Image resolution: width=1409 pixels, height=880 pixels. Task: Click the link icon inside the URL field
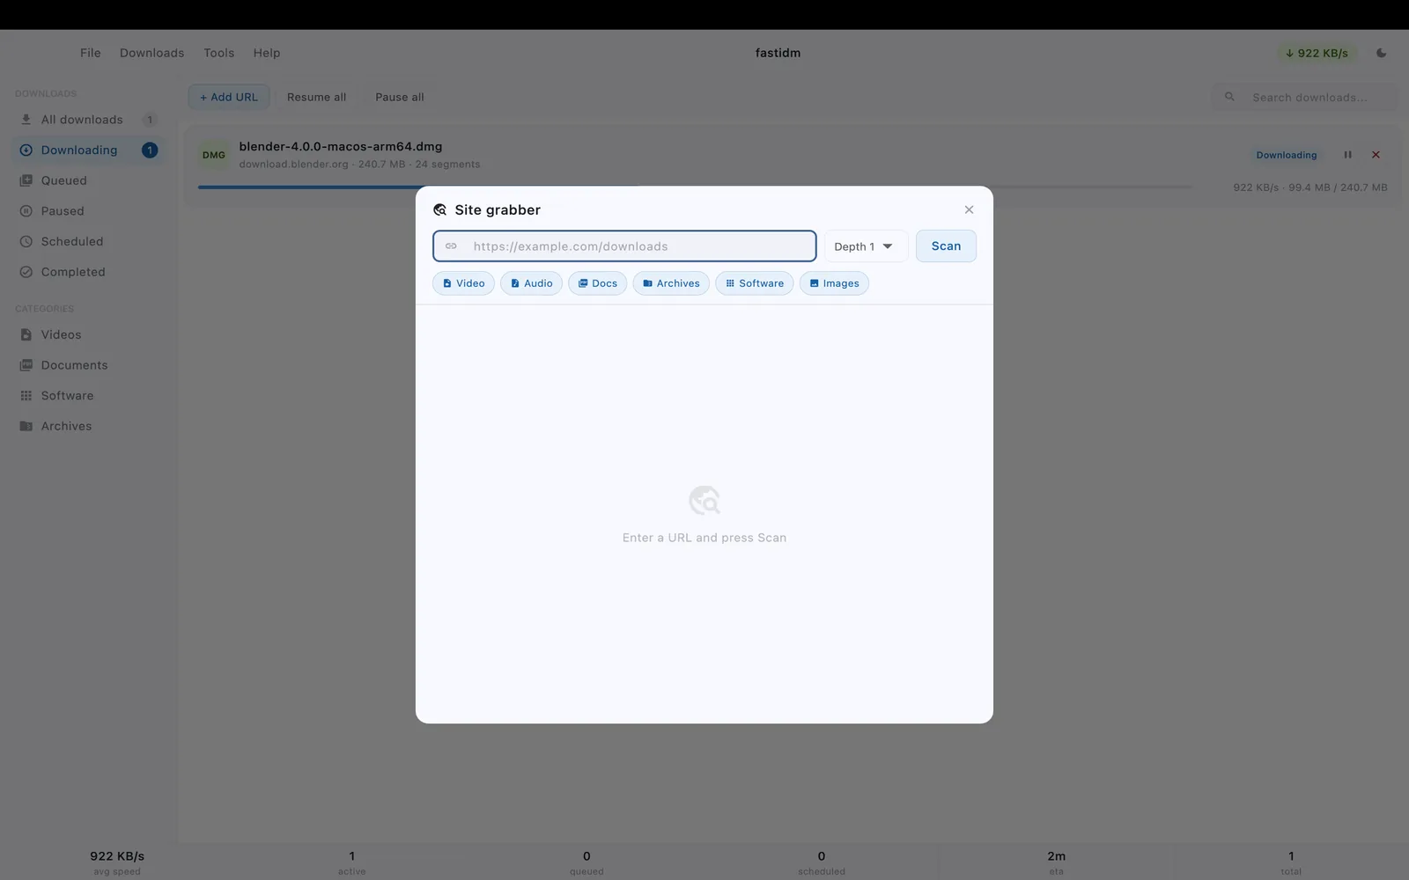[451, 246]
